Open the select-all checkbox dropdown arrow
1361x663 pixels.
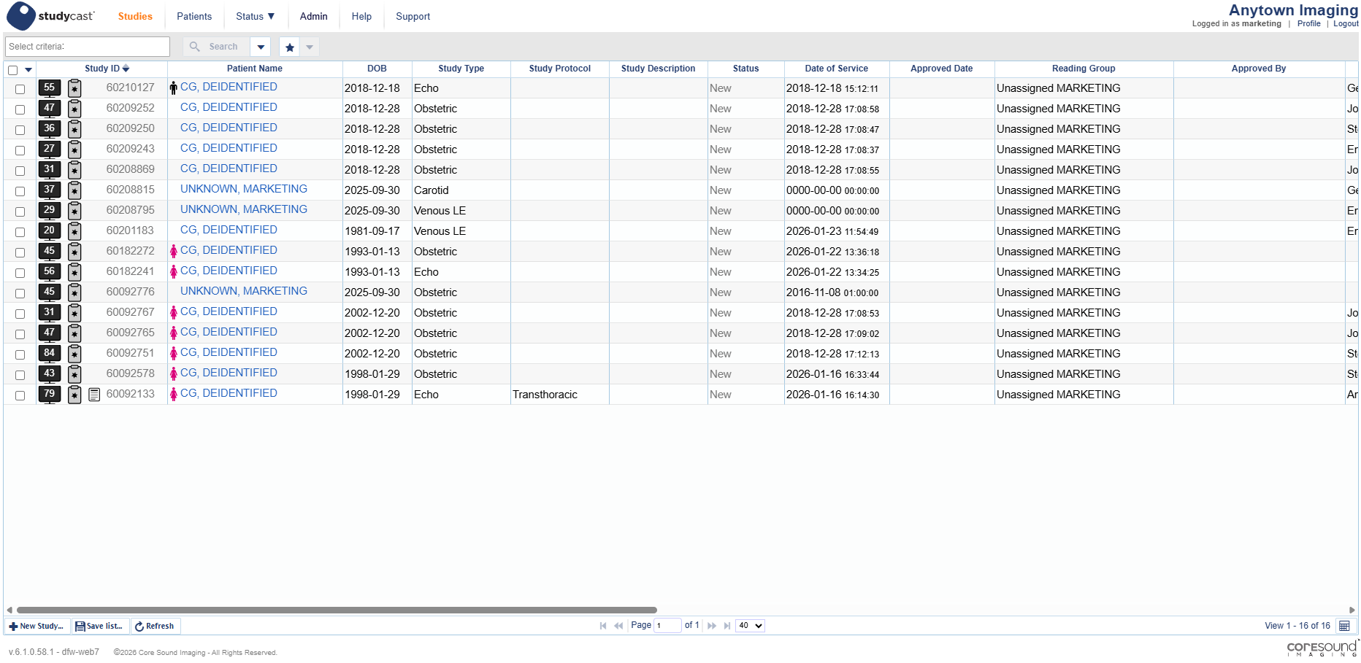coord(28,70)
